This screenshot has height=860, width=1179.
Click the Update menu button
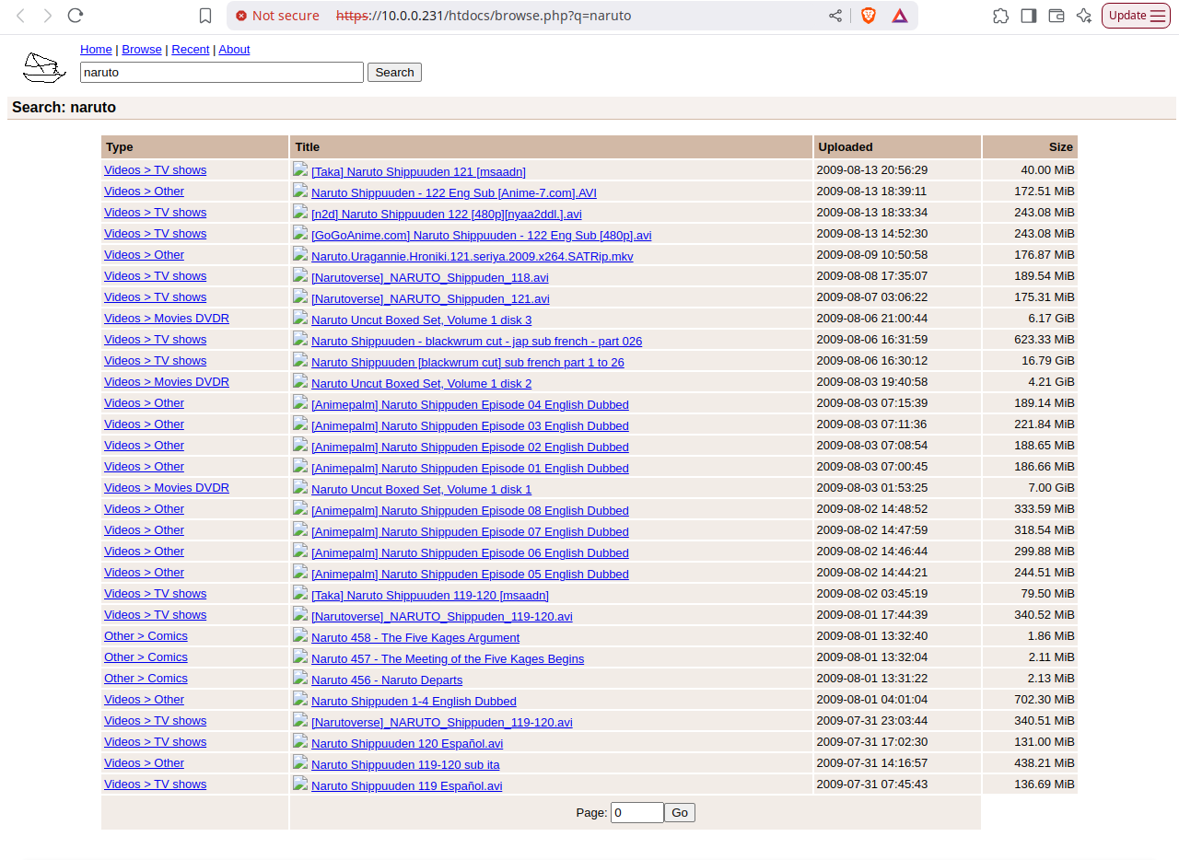coord(1136,16)
